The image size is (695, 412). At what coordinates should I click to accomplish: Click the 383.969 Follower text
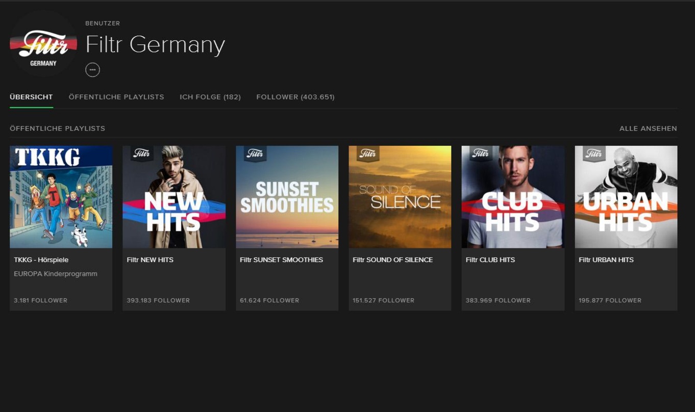pos(498,300)
